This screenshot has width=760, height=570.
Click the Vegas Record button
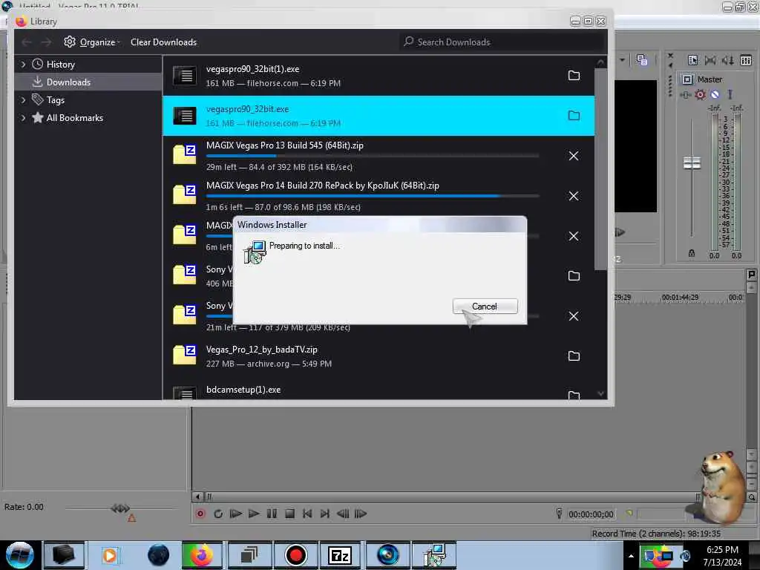point(200,514)
